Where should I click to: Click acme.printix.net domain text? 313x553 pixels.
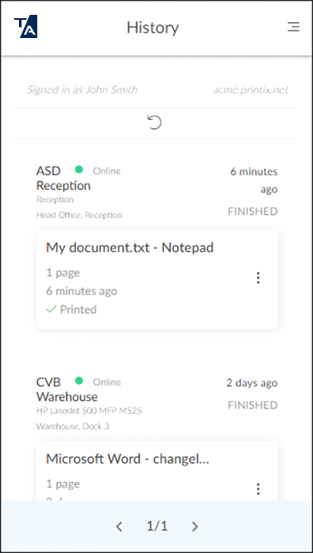250,90
